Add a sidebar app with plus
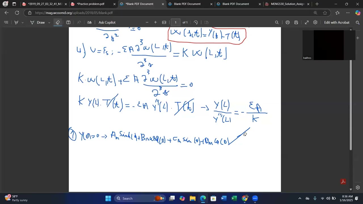Screen dimensions: 363x204 pos(358,38)
